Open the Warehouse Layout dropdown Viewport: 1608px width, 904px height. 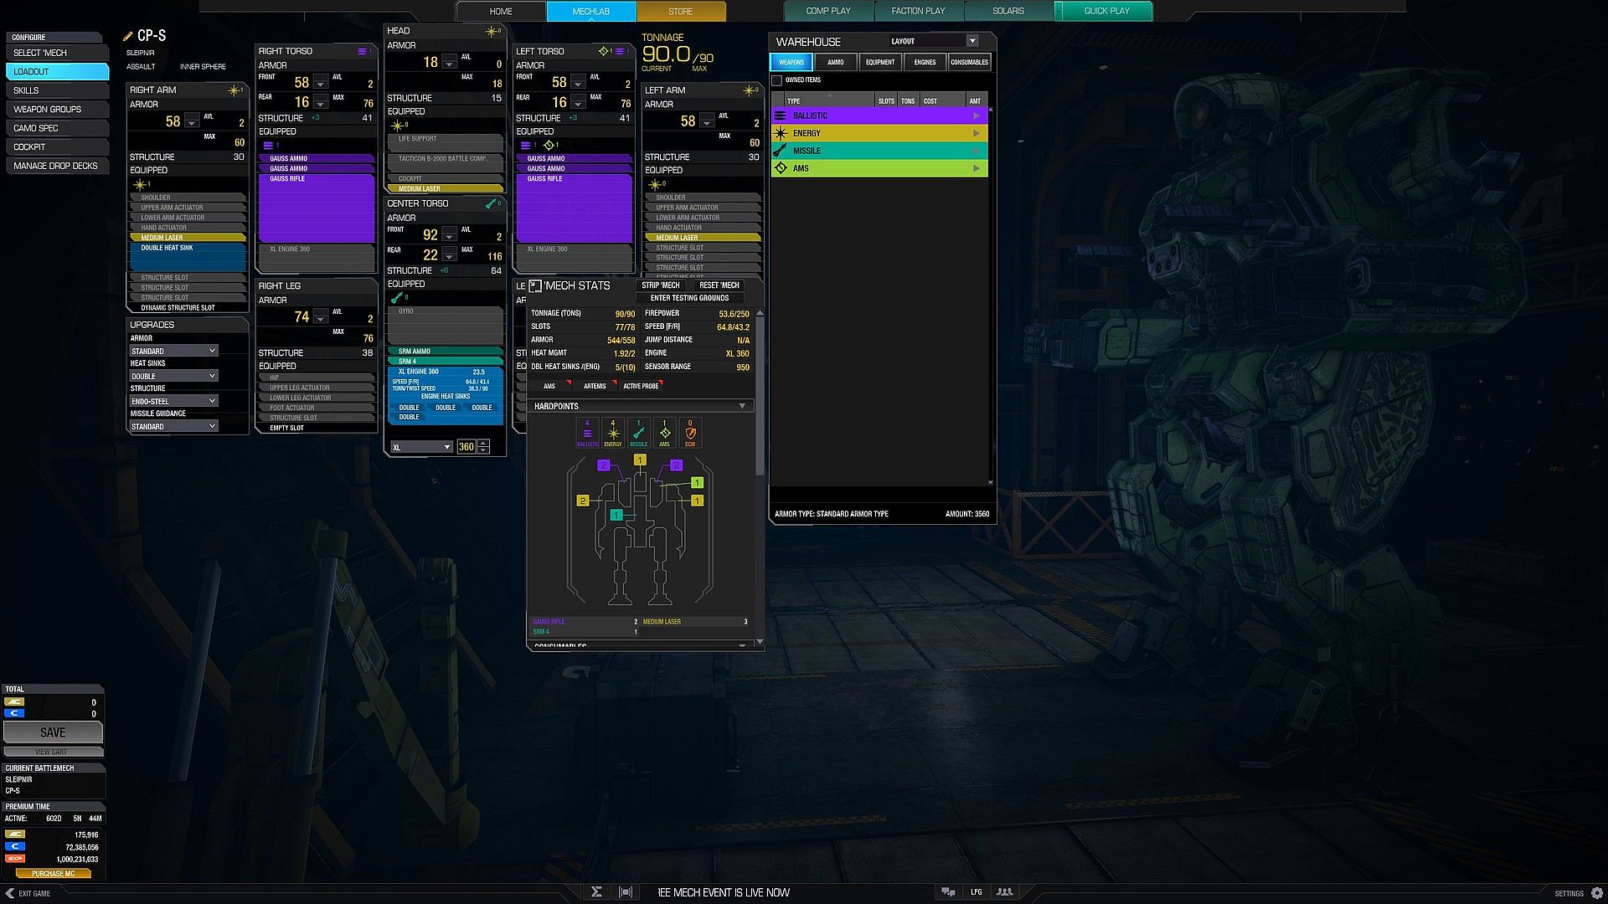point(971,41)
